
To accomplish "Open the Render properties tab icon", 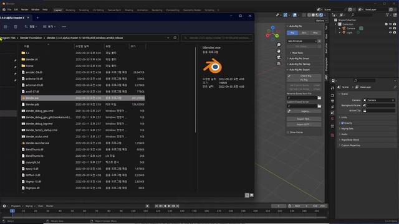I will click(x=332, y=95).
